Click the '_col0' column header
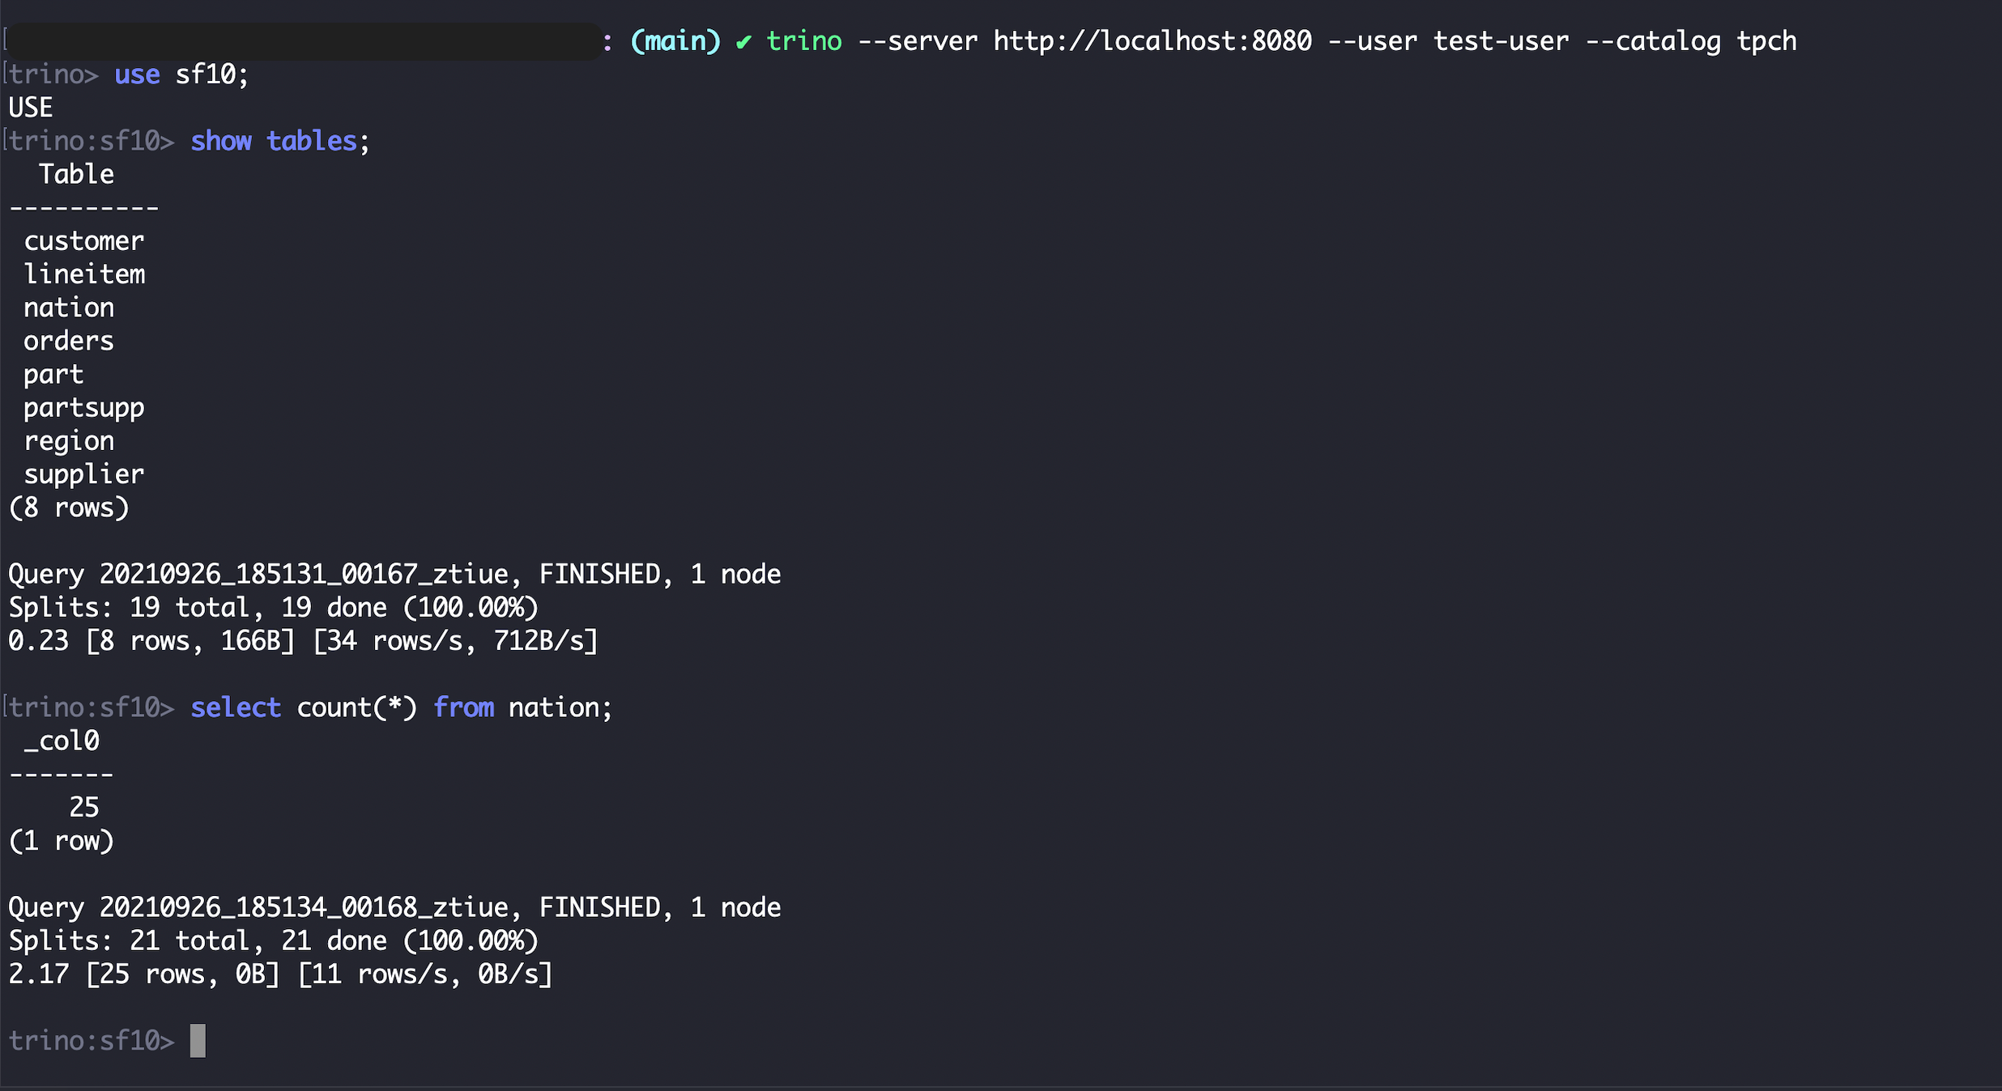Screen dimensions: 2002x1091 pos(62,741)
